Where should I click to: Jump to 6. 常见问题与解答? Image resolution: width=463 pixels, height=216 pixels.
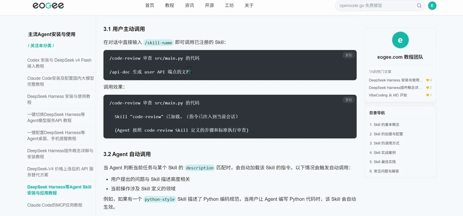[x=384, y=171]
